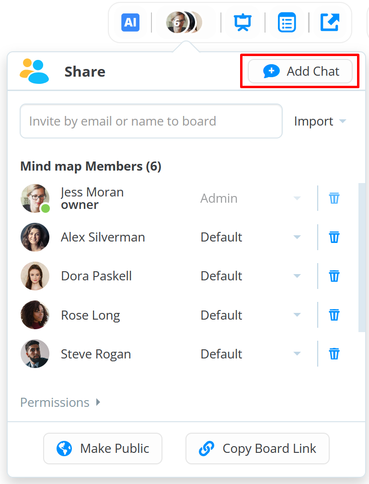The height and width of the screenshot is (484, 369).
Task: Click the invite by email input field
Action: click(151, 121)
